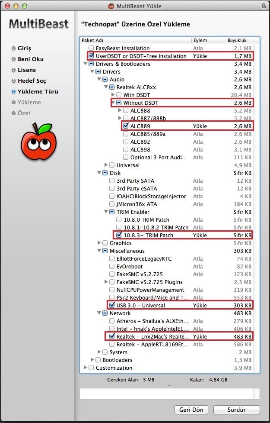270x423 pixels.
Task: Check JMicron36x ATA checkbox
Action: coord(112,204)
